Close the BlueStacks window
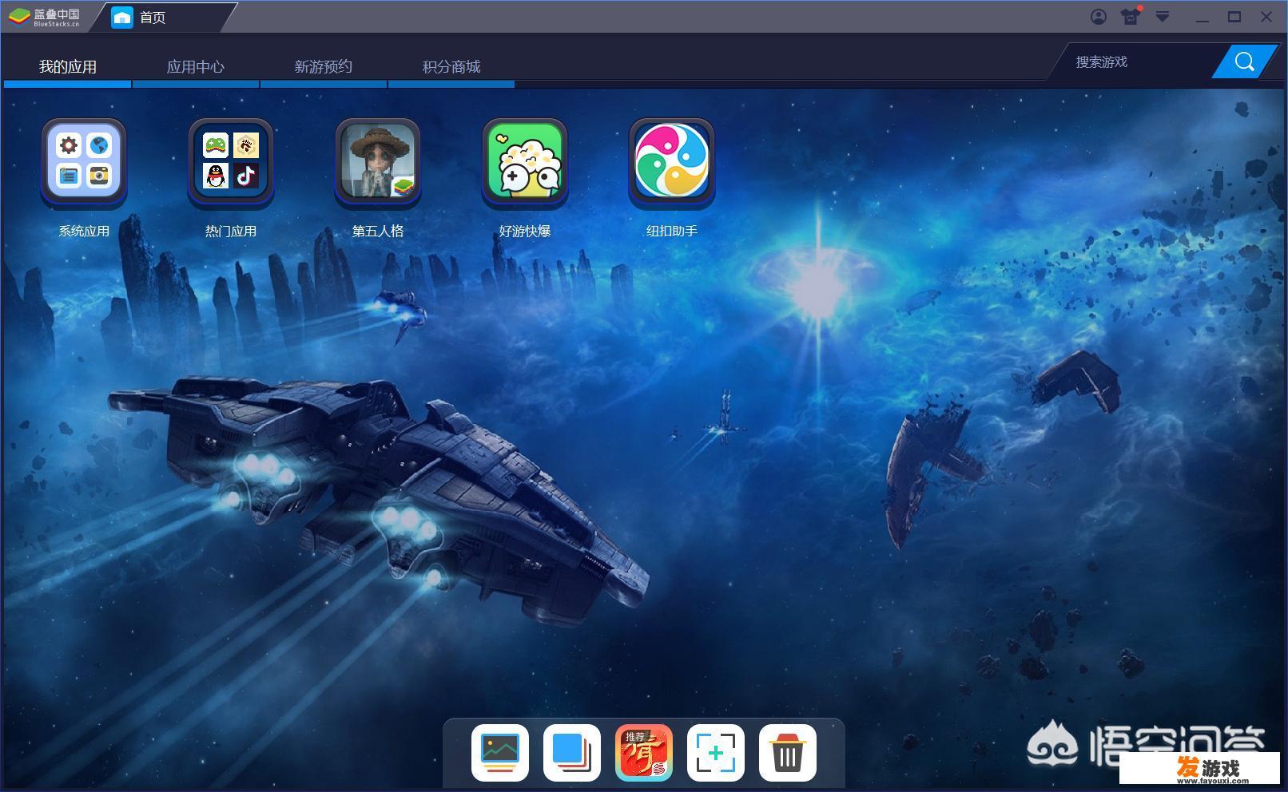This screenshot has width=1288, height=792. pyautogui.click(x=1266, y=17)
